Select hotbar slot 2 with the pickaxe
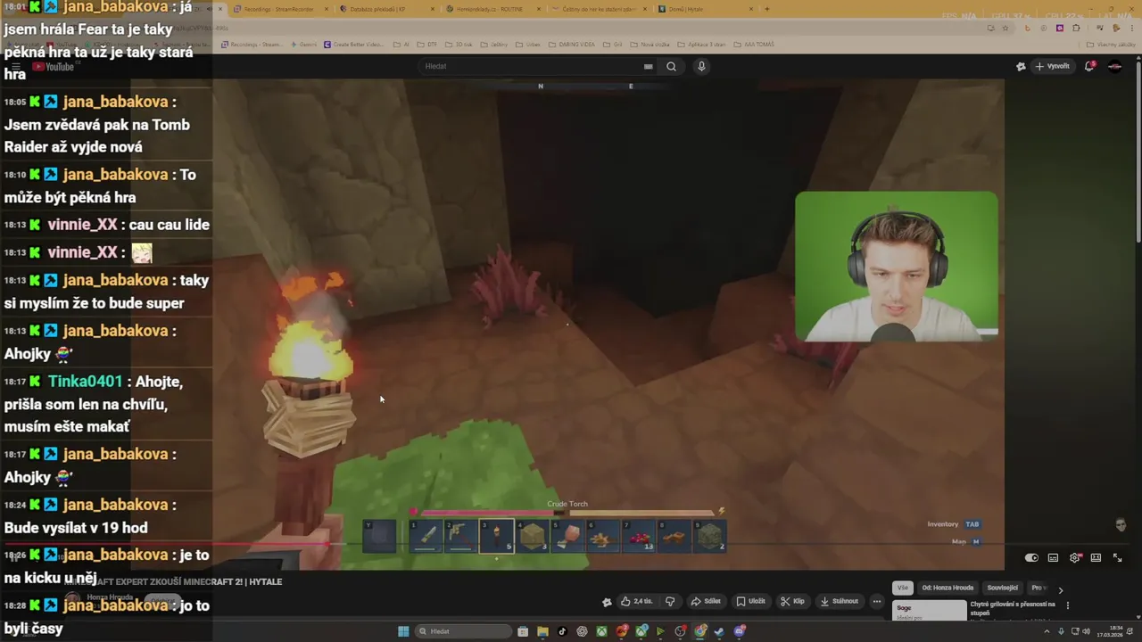 click(x=460, y=536)
